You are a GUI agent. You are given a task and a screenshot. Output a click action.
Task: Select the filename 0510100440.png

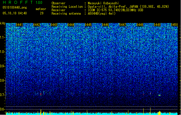click(x=15, y=8)
